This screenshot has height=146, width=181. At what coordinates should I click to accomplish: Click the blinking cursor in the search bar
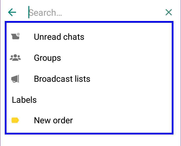pos(29,12)
